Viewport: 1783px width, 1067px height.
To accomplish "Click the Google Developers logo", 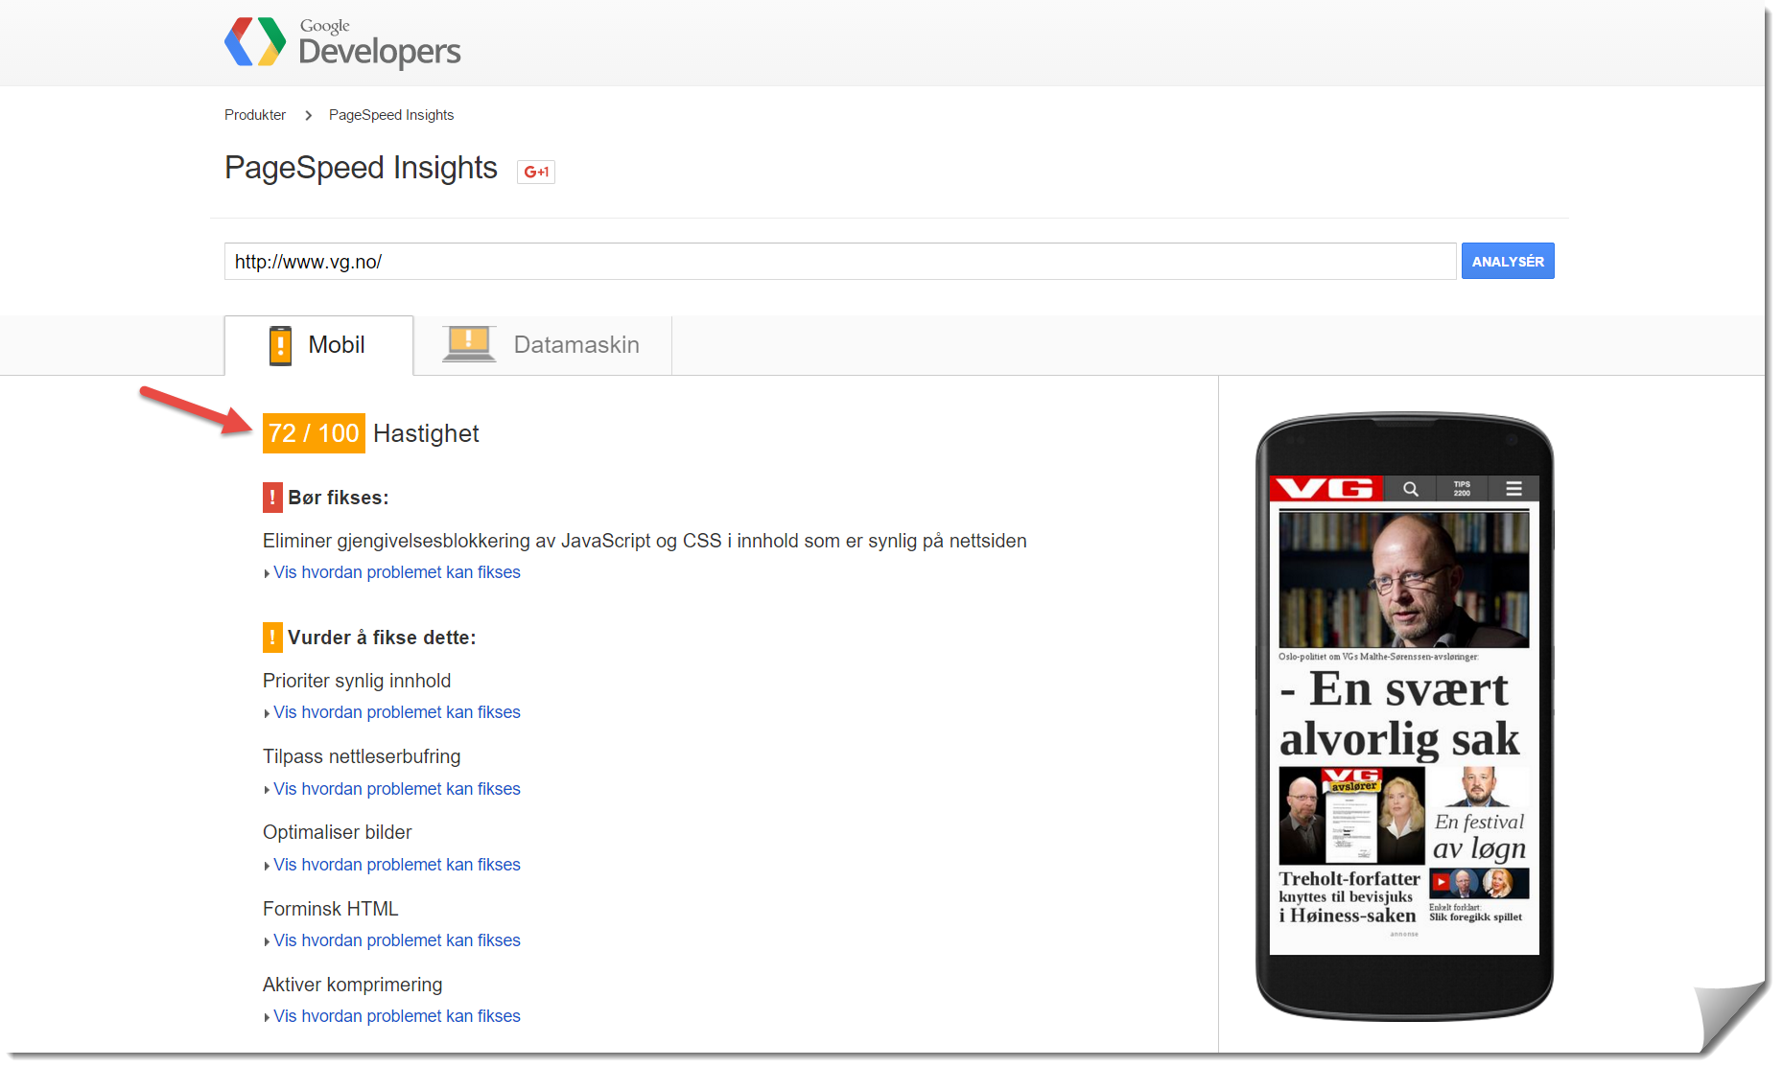I will (x=342, y=42).
